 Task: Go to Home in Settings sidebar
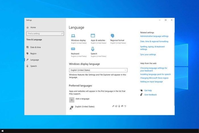(x=33, y=27)
